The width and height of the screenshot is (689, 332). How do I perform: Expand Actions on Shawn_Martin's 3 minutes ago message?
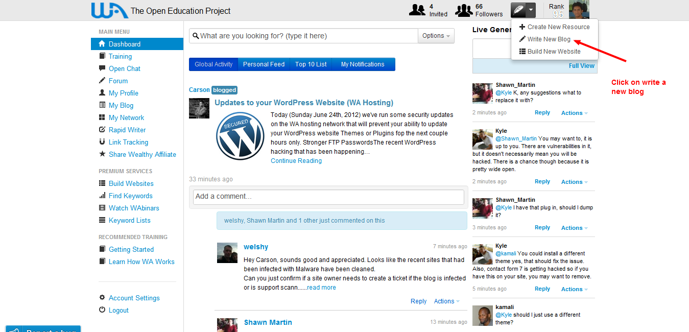coord(575,228)
